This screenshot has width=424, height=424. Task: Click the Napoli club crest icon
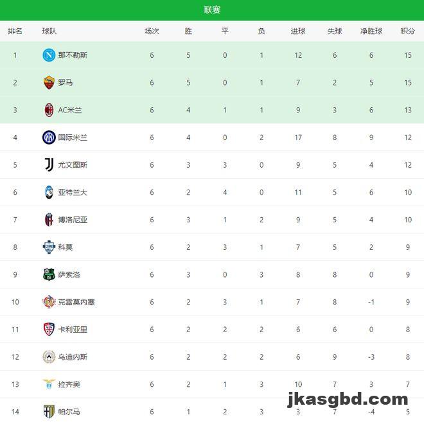tap(49, 55)
